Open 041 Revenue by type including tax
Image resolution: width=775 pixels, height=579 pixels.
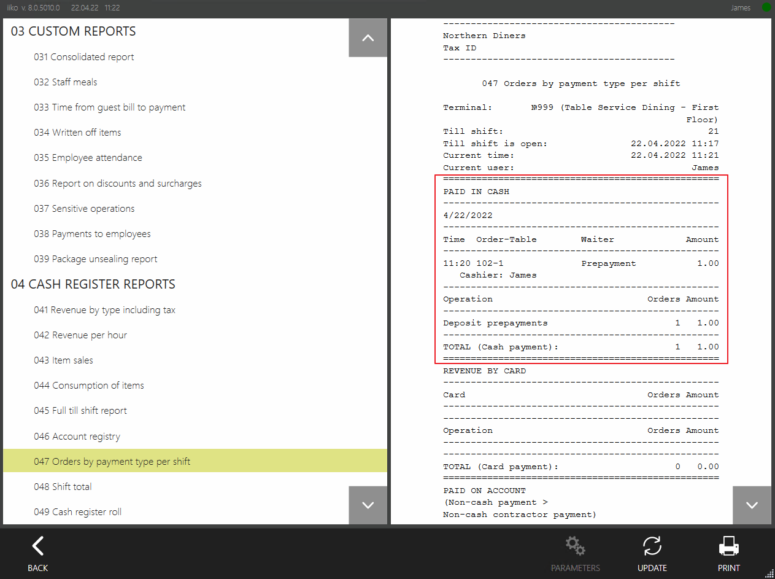(x=104, y=310)
